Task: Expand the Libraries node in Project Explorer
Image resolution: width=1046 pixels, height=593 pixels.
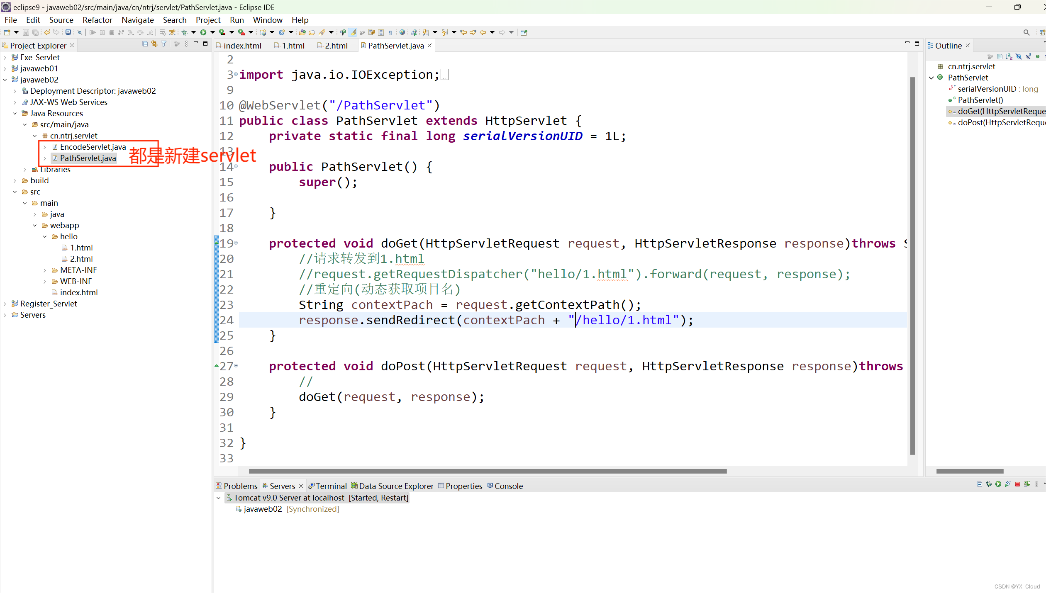Action: [x=26, y=169]
